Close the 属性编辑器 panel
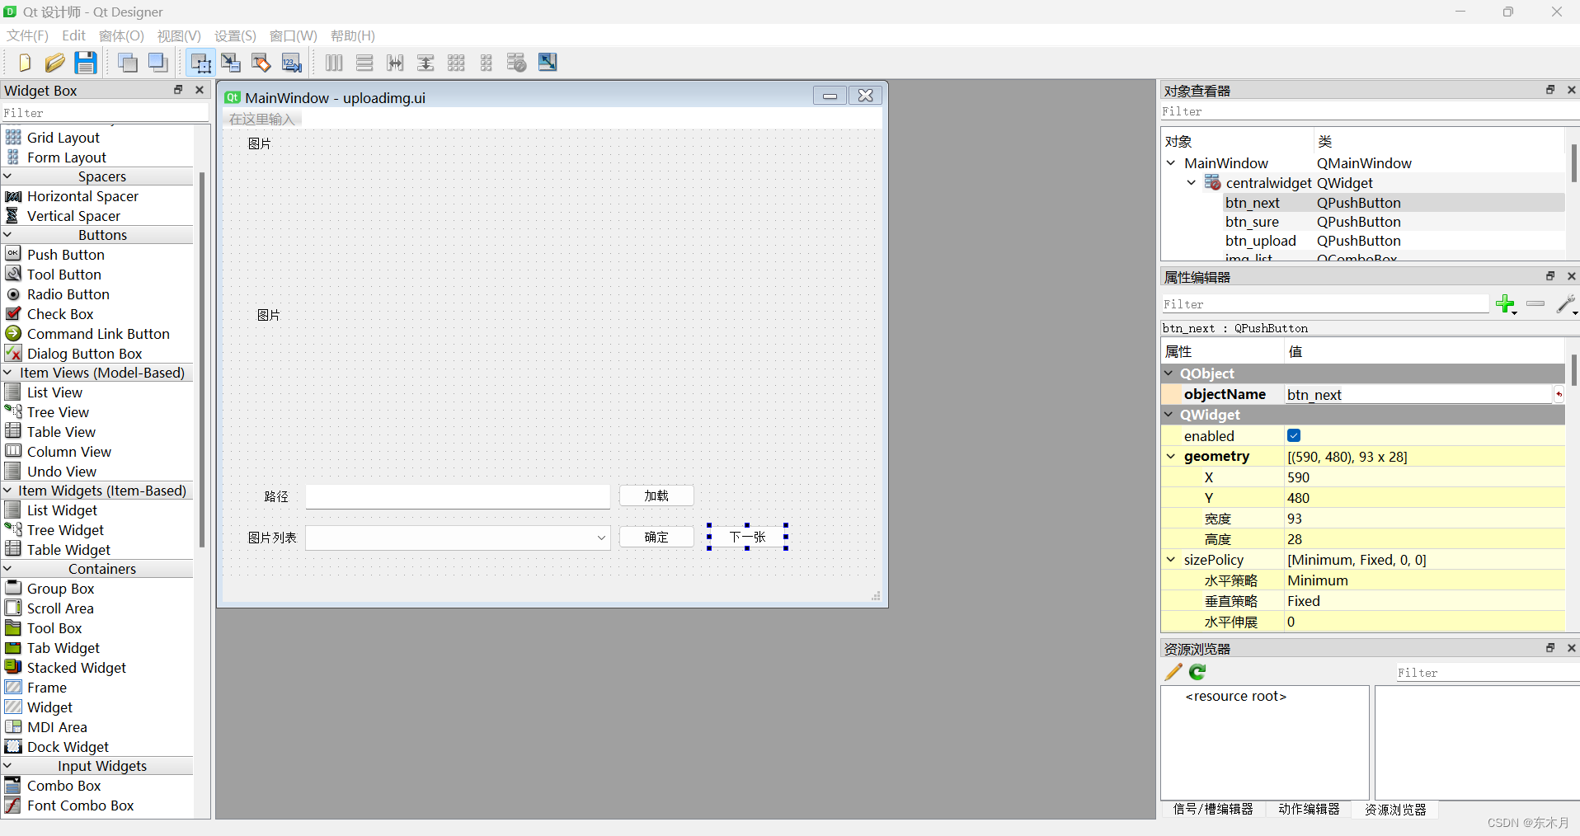 click(x=1572, y=276)
